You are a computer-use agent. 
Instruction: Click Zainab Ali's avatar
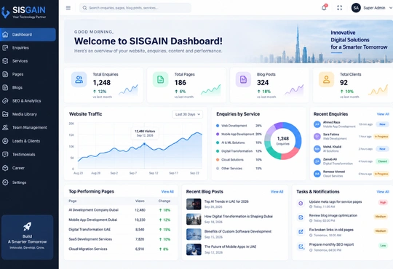click(x=317, y=161)
